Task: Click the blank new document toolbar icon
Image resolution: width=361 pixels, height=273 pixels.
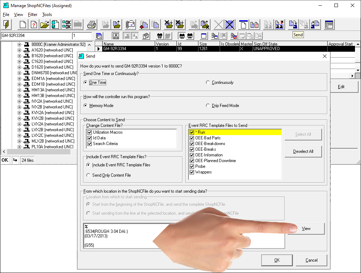Action: point(23,25)
